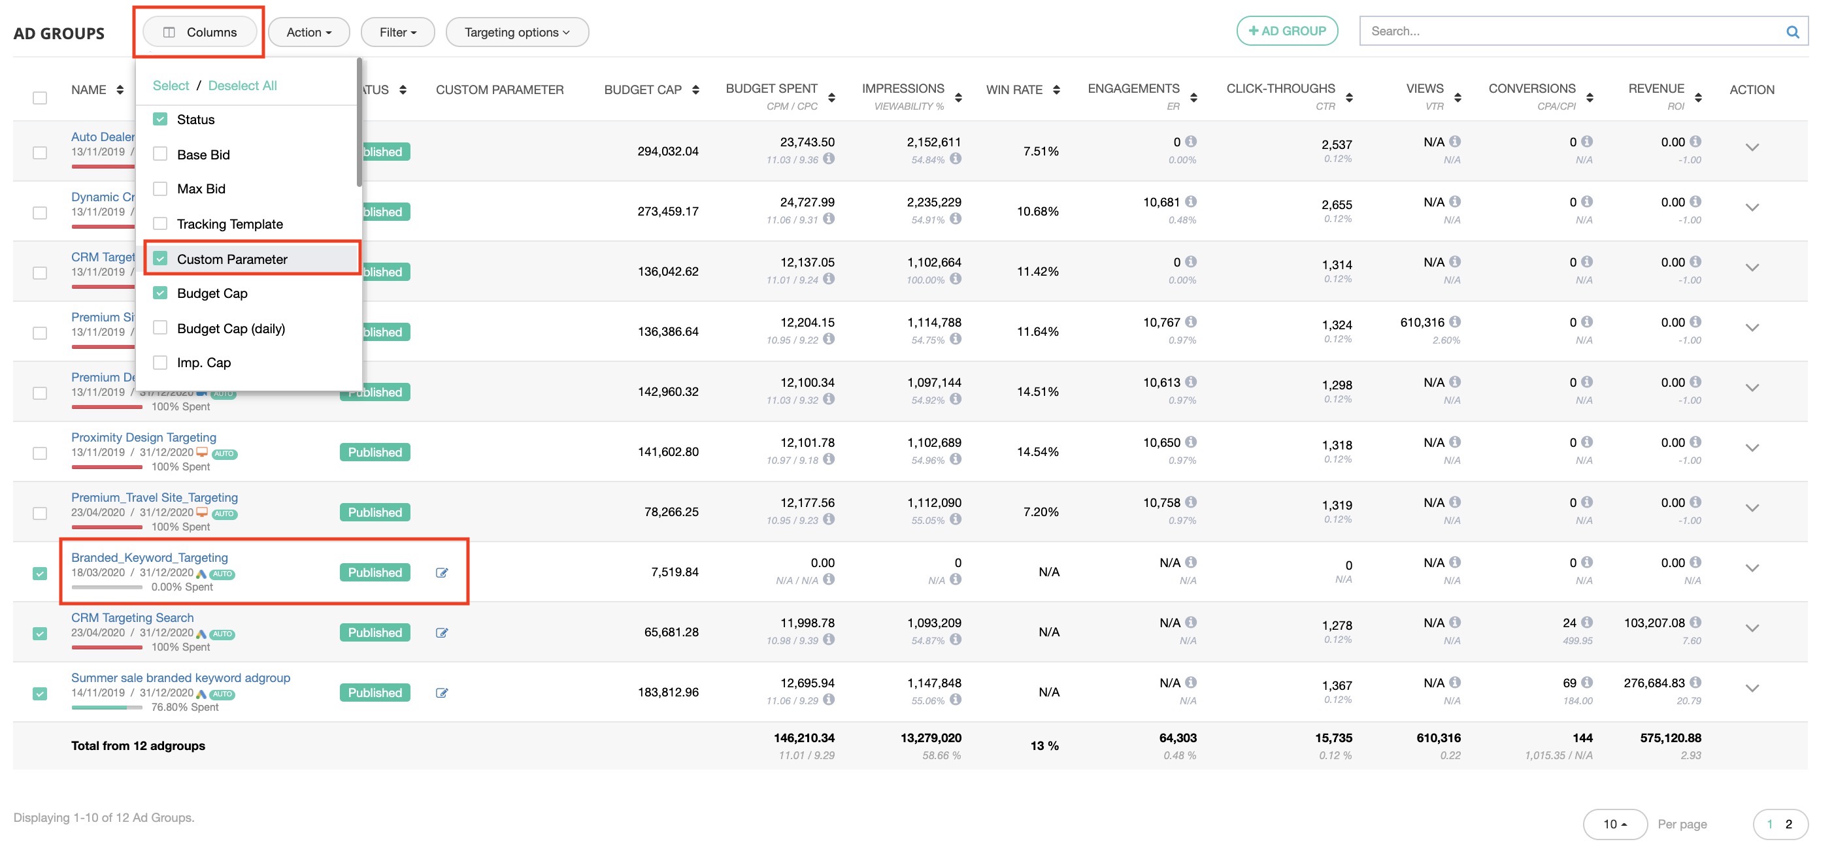The image size is (1834, 848).
Task: Click the + AD GROUP button
Action: [1286, 31]
